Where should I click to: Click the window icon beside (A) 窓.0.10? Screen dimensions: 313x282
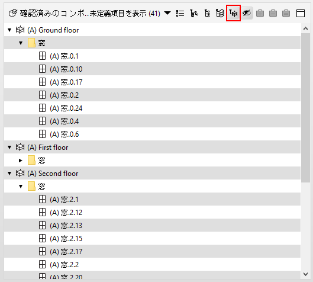pos(42,69)
